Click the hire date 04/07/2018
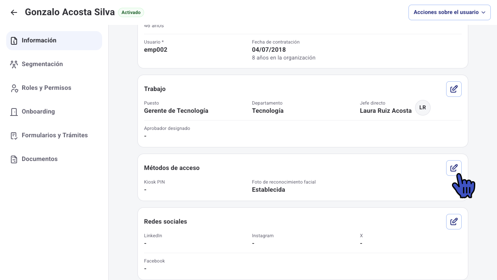Image resolution: width=497 pixels, height=280 pixels. (269, 50)
